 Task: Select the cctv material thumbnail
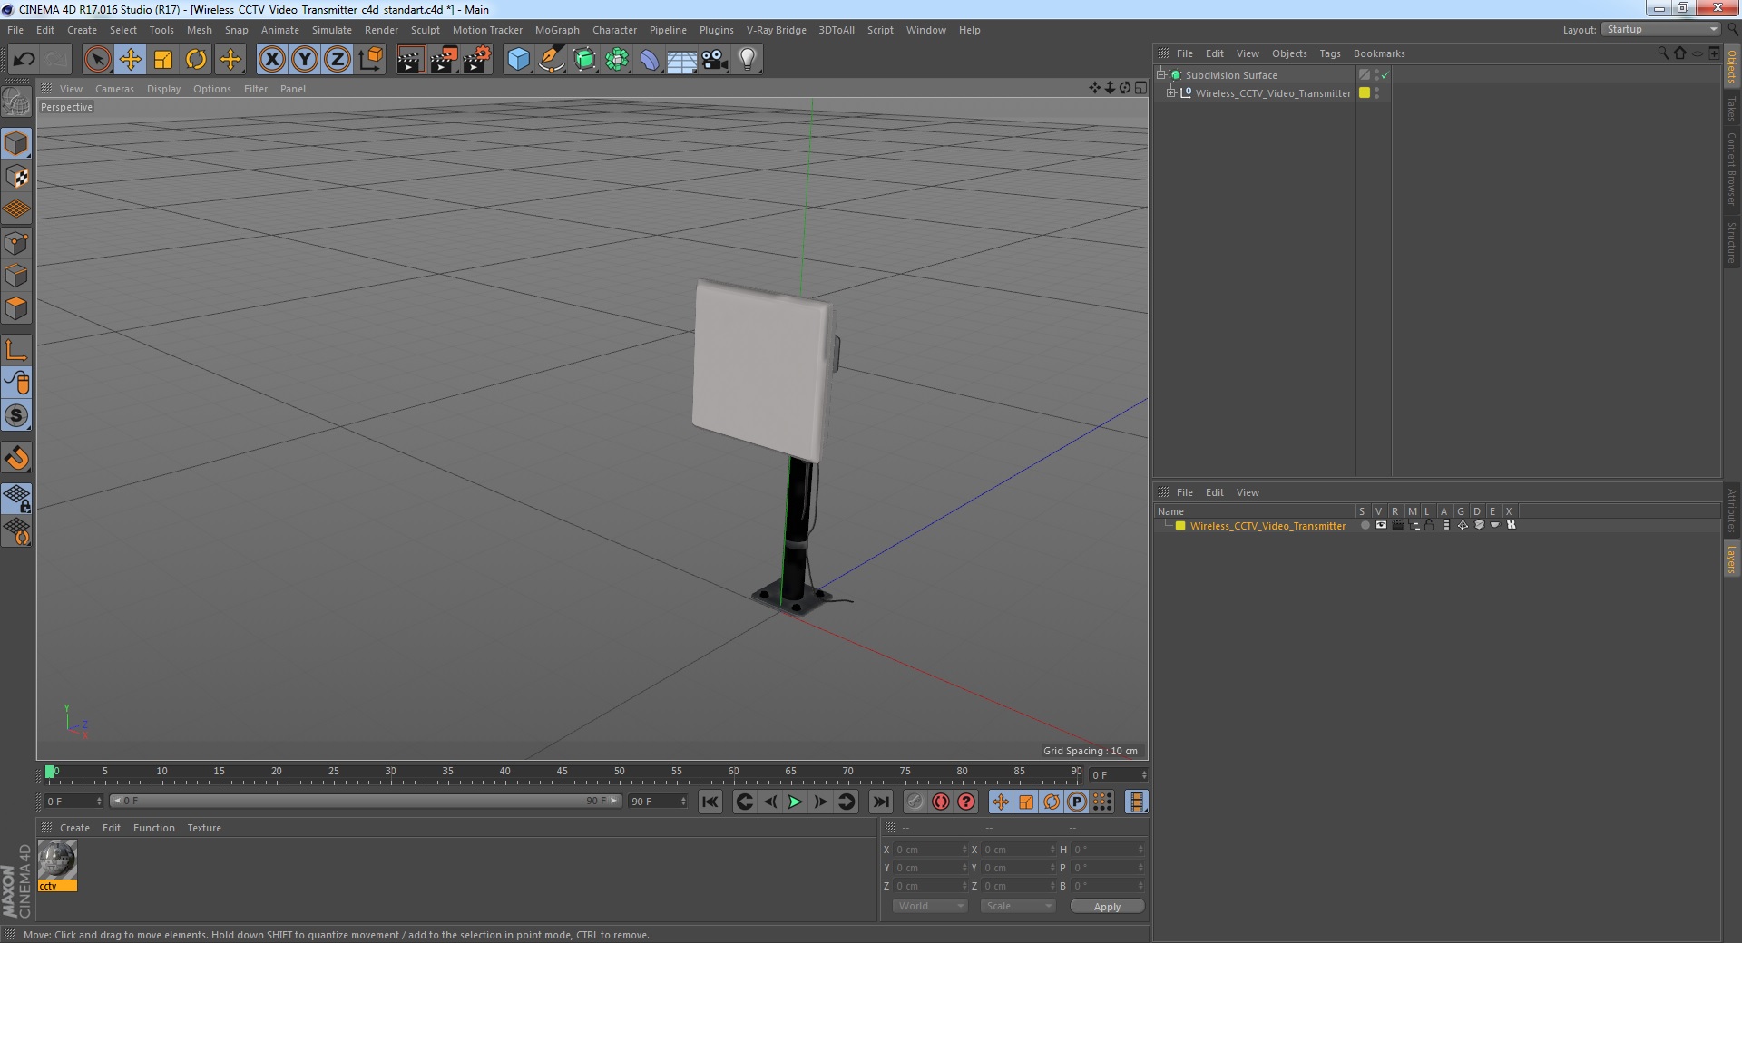coord(57,860)
